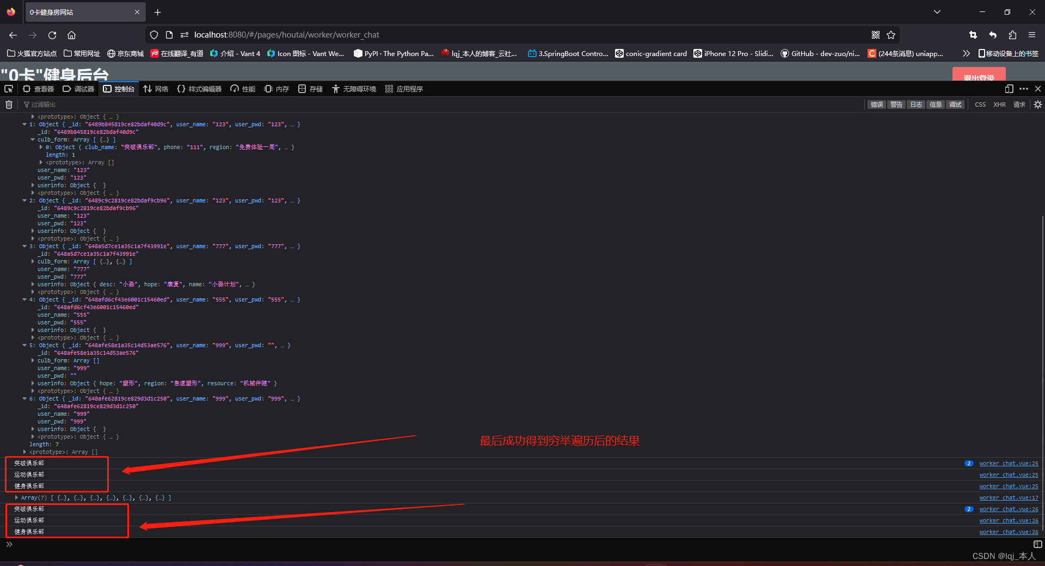Collapse object 1 with id 6489b845
The height and width of the screenshot is (566, 1045).
click(x=24, y=125)
